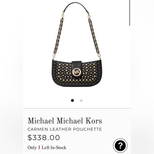Screen dimensions: 154x154
Task: Click the gray divider line below carousel dots
Action: click(77, 108)
